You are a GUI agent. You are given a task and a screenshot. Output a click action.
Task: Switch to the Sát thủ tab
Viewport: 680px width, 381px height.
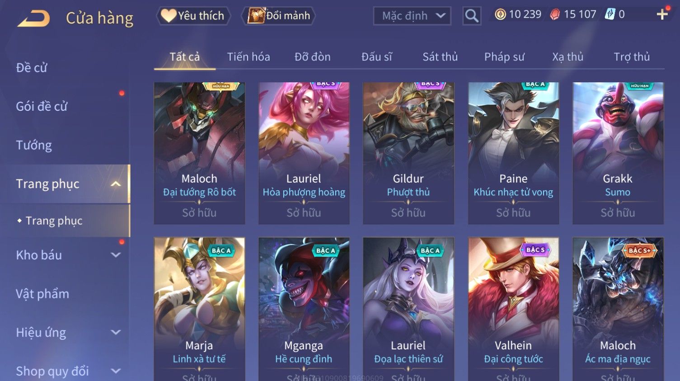click(440, 57)
